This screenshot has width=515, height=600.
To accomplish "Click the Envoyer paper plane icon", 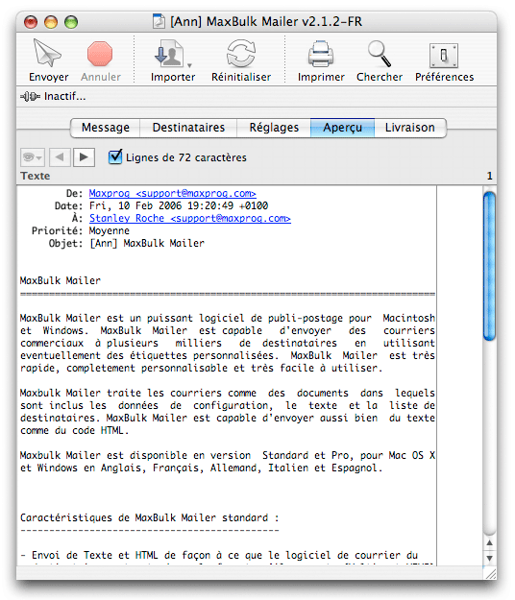I will (47, 53).
